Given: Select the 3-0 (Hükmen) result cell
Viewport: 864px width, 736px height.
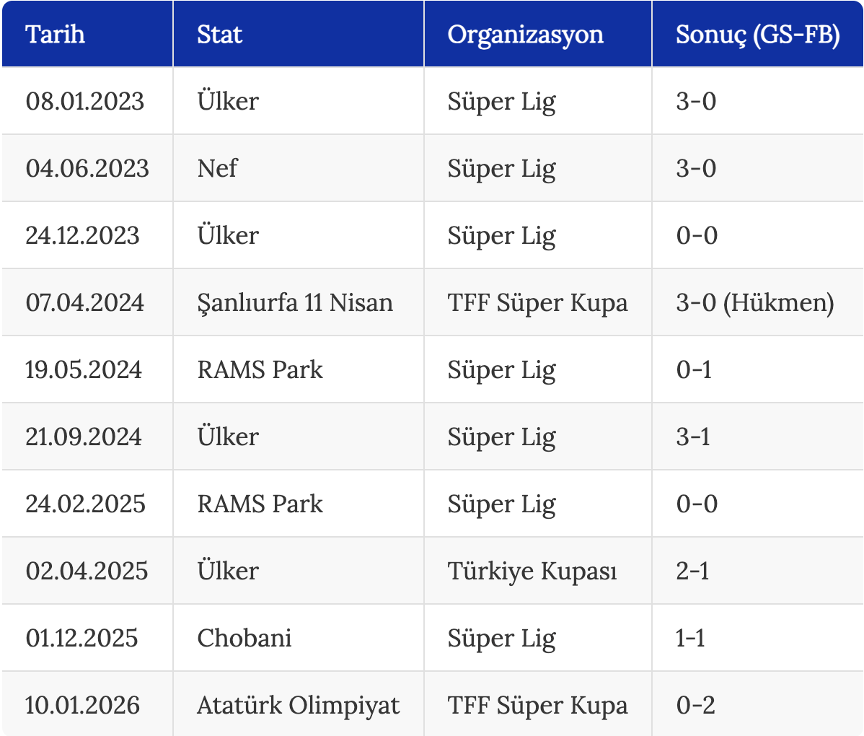Looking at the screenshot, I should (755, 302).
